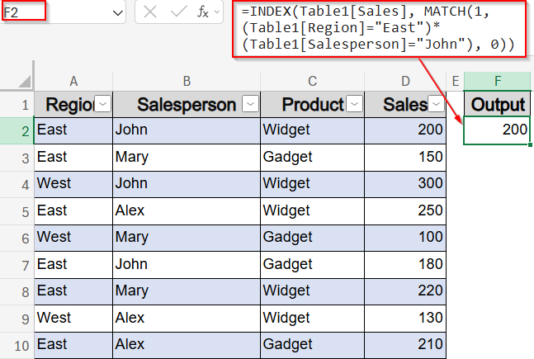The height and width of the screenshot is (359, 534).
Task: Select column B header
Action: point(187,81)
